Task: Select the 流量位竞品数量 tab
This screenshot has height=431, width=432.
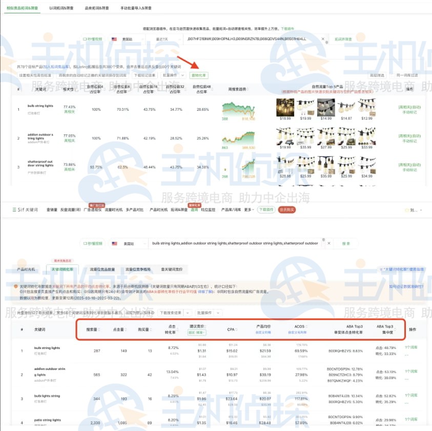Action: [x=102, y=269]
